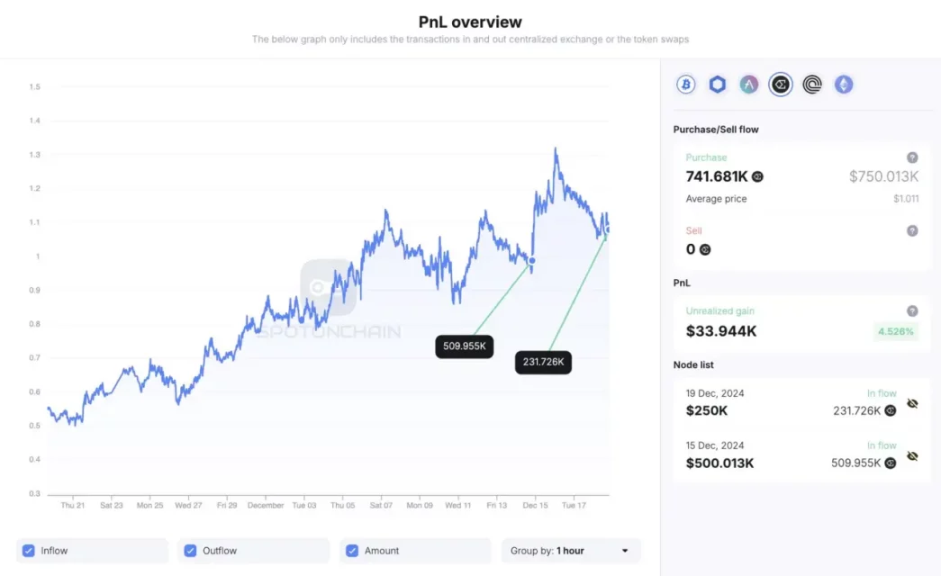
Task: Hide the 19 Dec, 2024 node
Action: pyautogui.click(x=912, y=404)
